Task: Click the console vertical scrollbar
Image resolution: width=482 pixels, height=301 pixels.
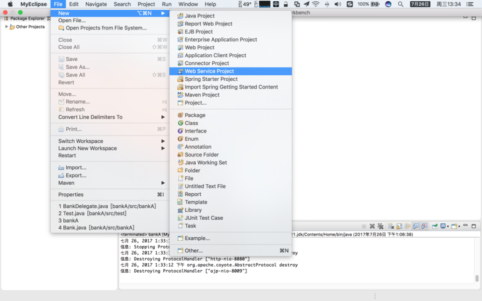Action: (x=477, y=278)
